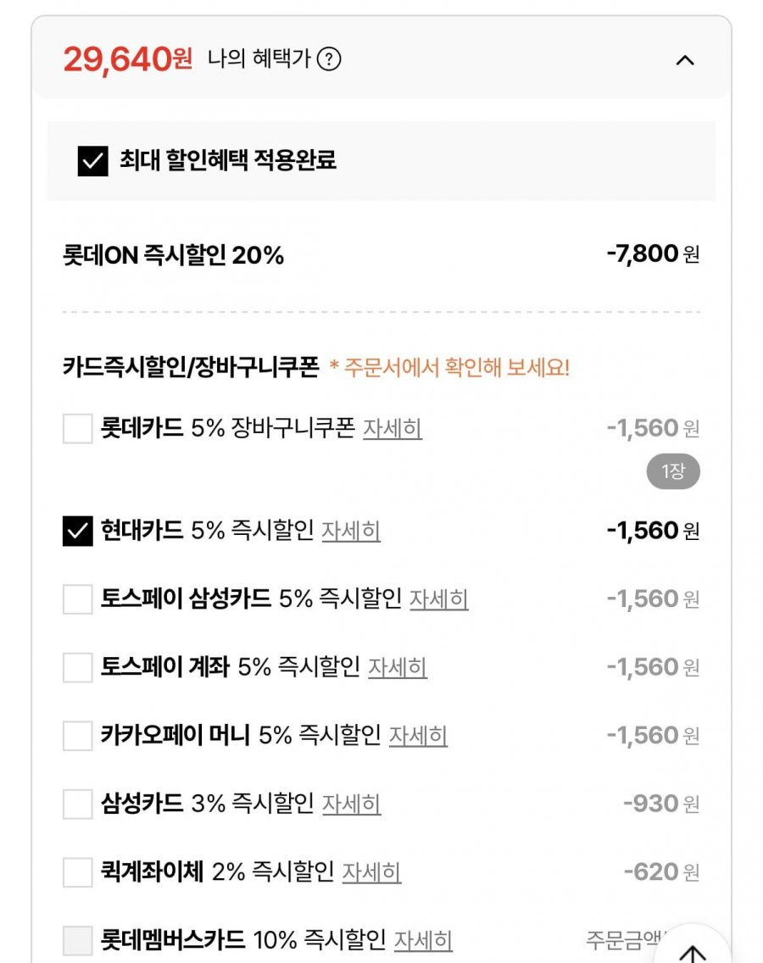View 자세히 details for 토스페이 삼성카드
This screenshot has height=963, width=763.
pyautogui.click(x=439, y=599)
